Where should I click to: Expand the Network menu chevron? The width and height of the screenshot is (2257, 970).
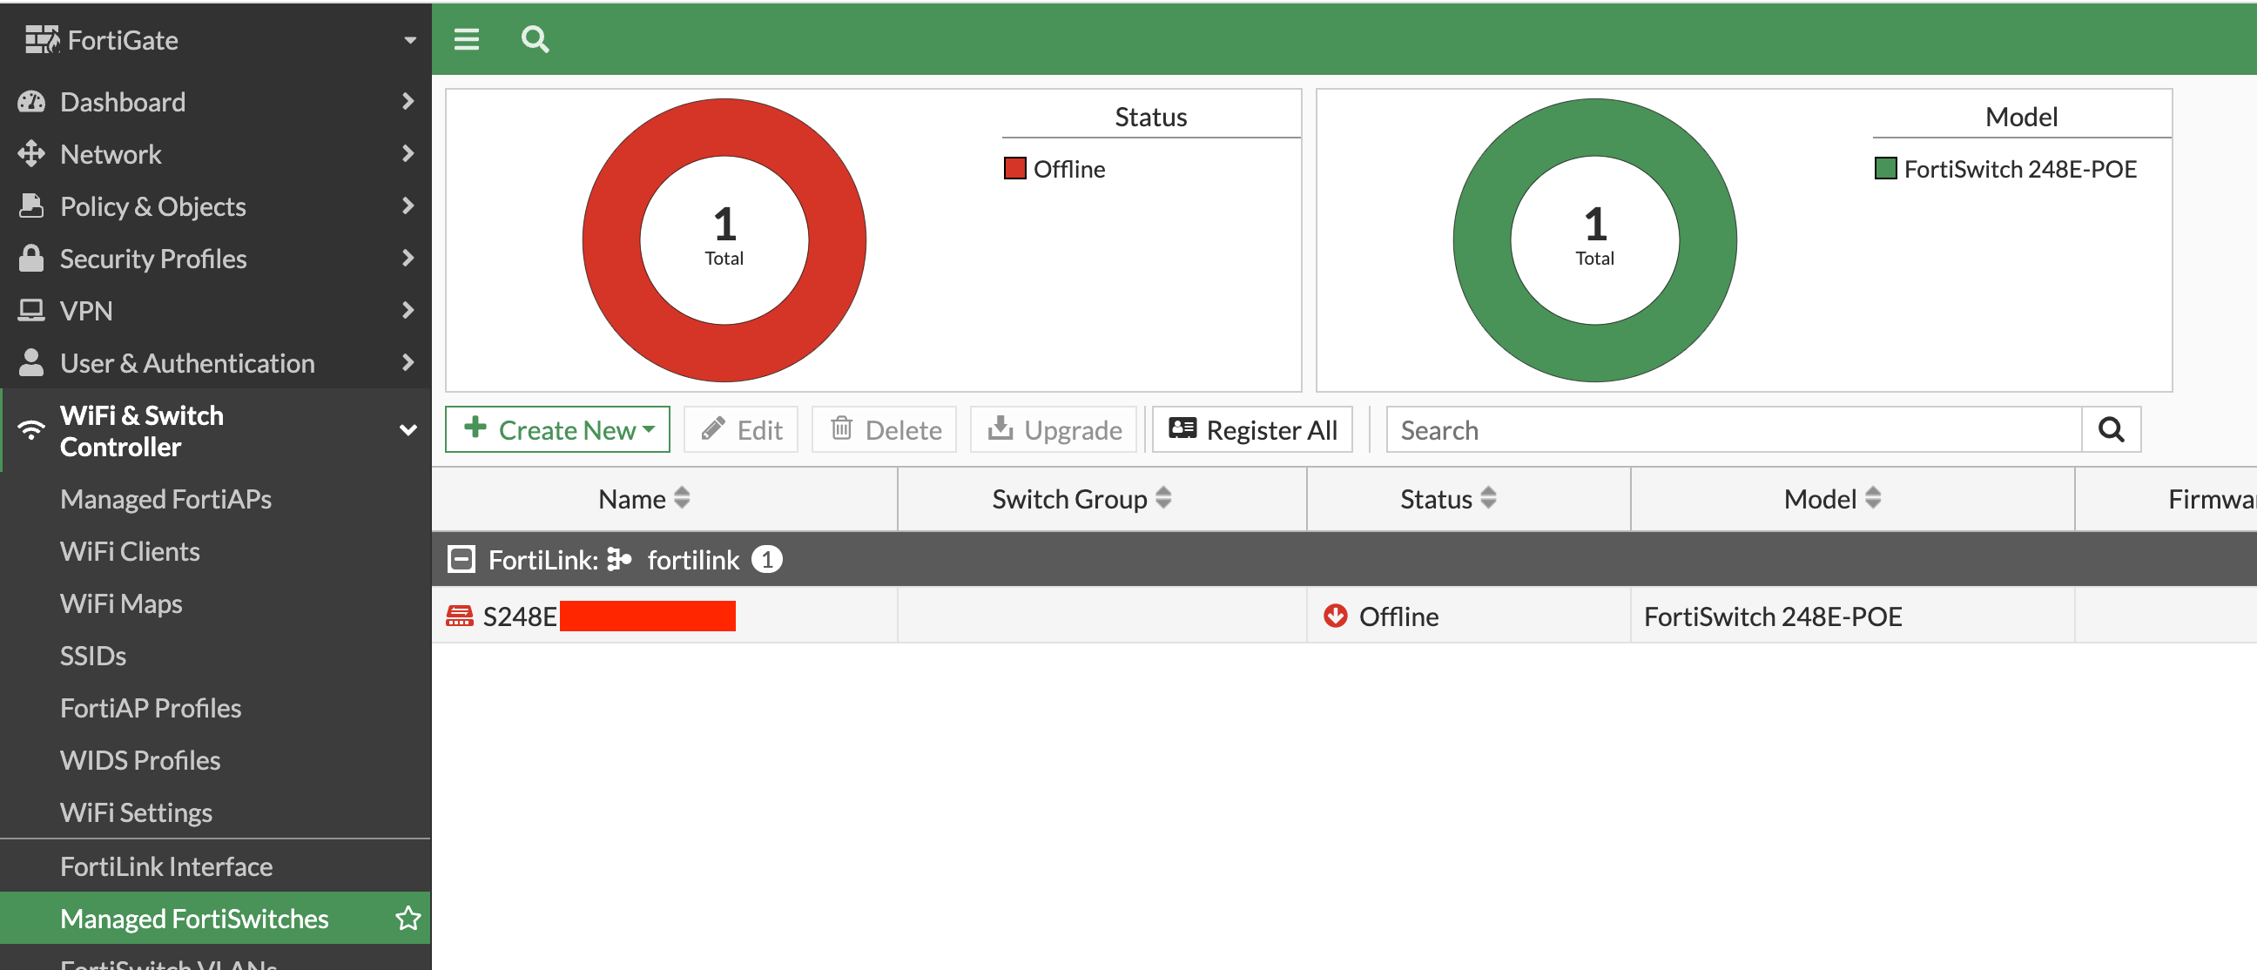pos(408,153)
